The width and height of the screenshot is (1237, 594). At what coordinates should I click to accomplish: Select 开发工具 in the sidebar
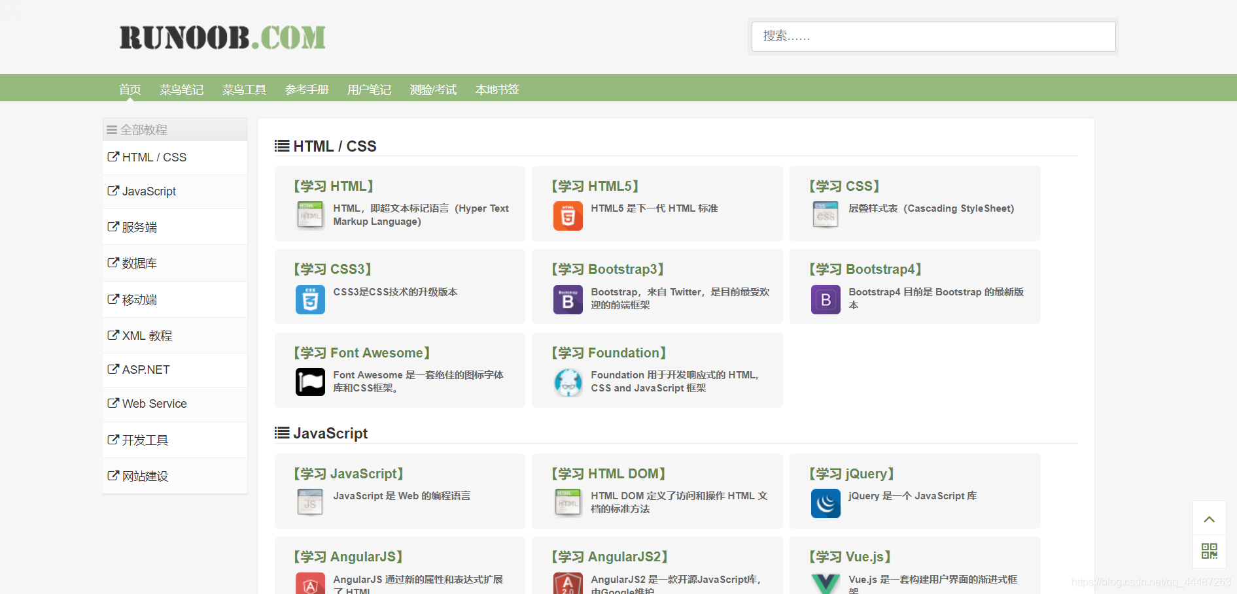tap(175, 440)
